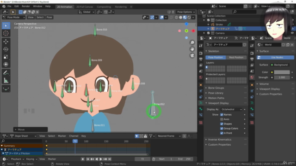This screenshot has height=166, width=296.
Task: Open the Bone Constraints properties tab
Action: tap(201, 115)
